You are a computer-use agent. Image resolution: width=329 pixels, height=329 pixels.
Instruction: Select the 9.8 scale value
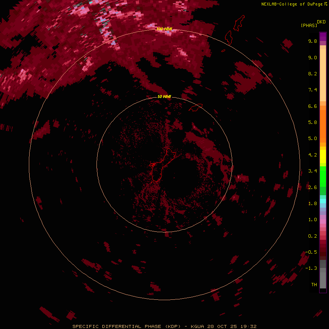tap(313, 41)
